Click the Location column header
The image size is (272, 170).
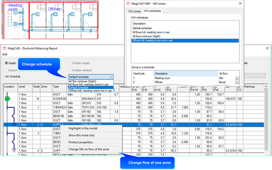(11, 88)
